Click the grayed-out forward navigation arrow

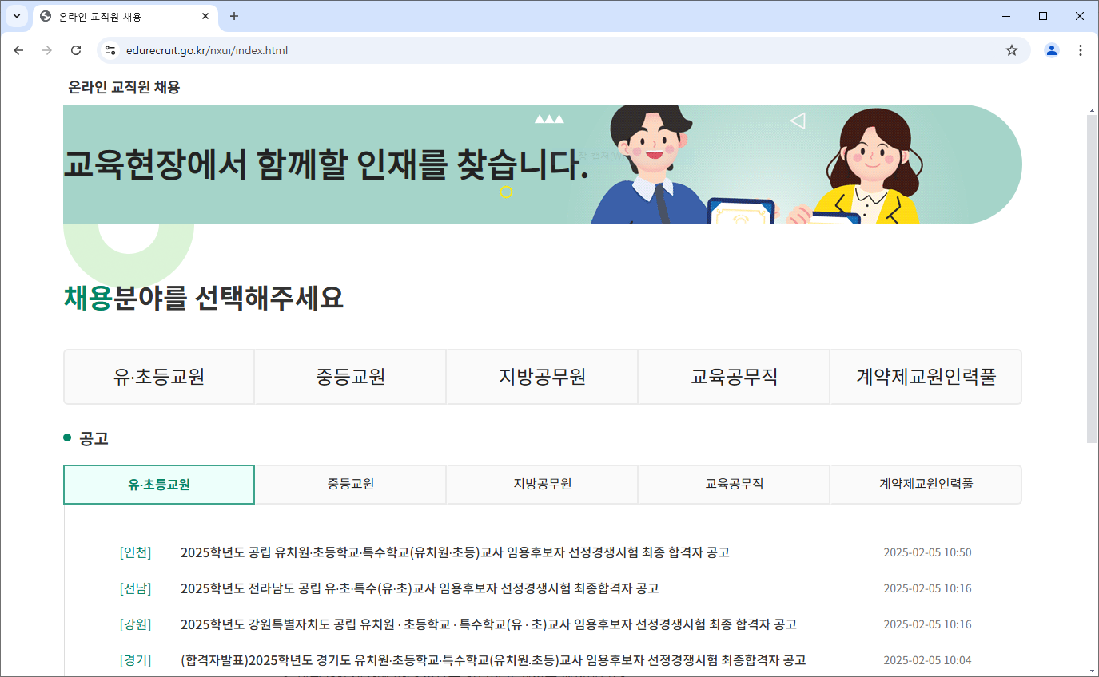click(x=47, y=49)
